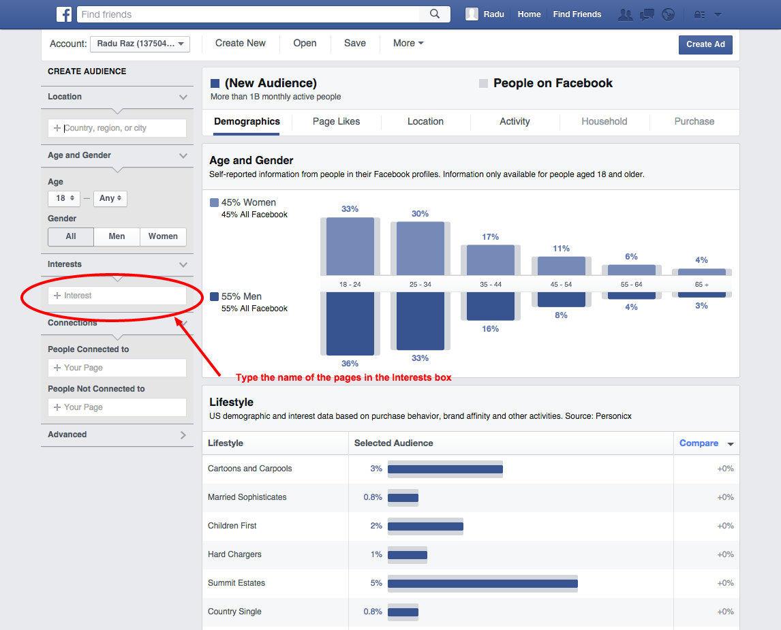Open the Compare dropdown
781x630 pixels.
706,443
